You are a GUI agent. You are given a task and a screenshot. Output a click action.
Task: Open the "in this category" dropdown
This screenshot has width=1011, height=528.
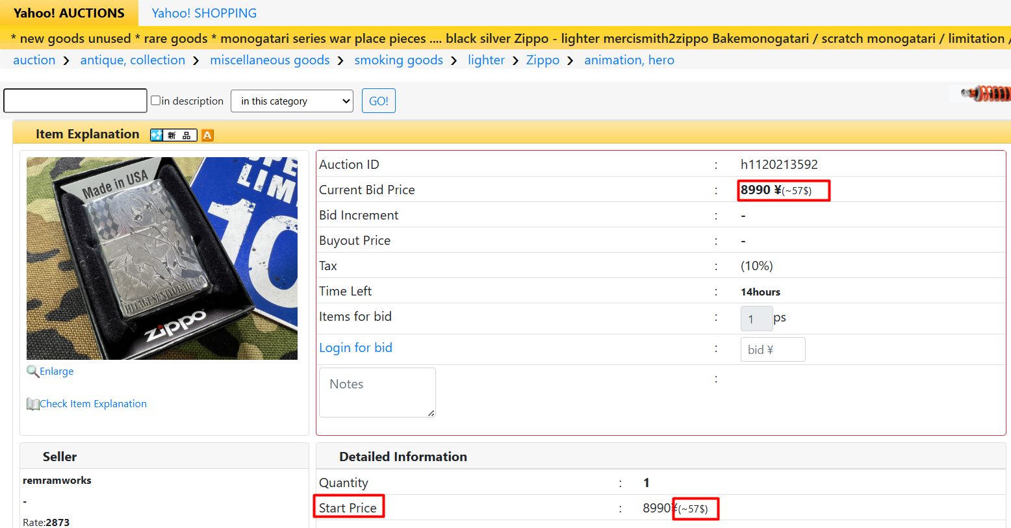[292, 101]
